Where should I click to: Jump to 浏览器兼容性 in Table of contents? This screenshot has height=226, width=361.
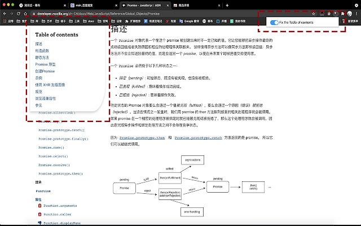[45, 98]
